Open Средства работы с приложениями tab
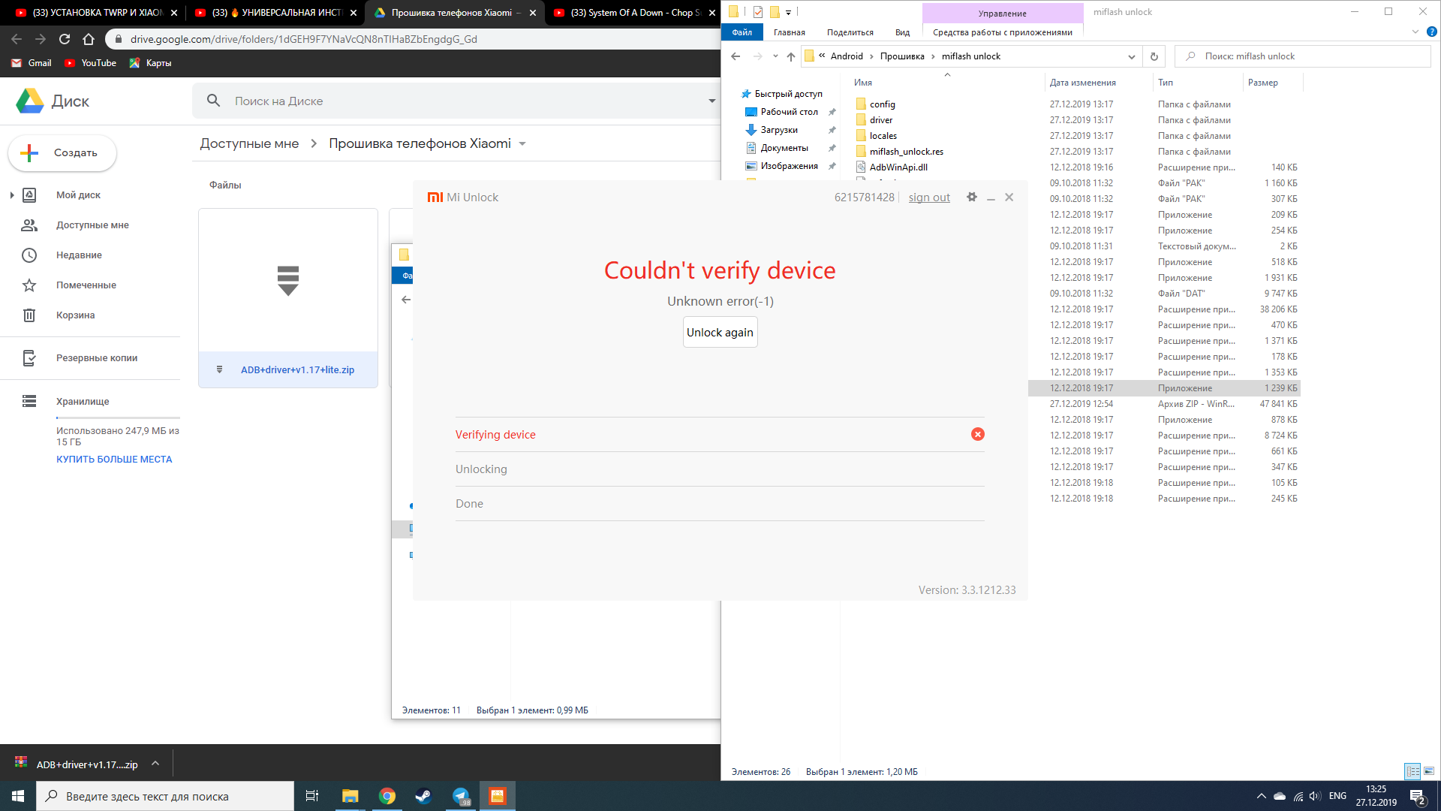This screenshot has width=1441, height=811. pyautogui.click(x=1003, y=32)
